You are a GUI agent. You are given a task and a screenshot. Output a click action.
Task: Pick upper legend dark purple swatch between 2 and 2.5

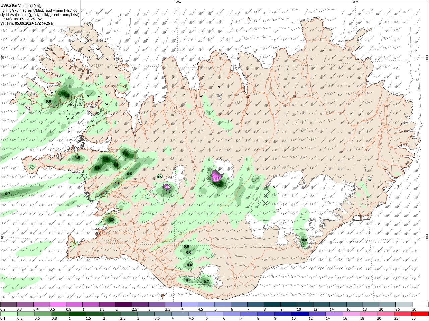pyautogui.click(x=124, y=304)
